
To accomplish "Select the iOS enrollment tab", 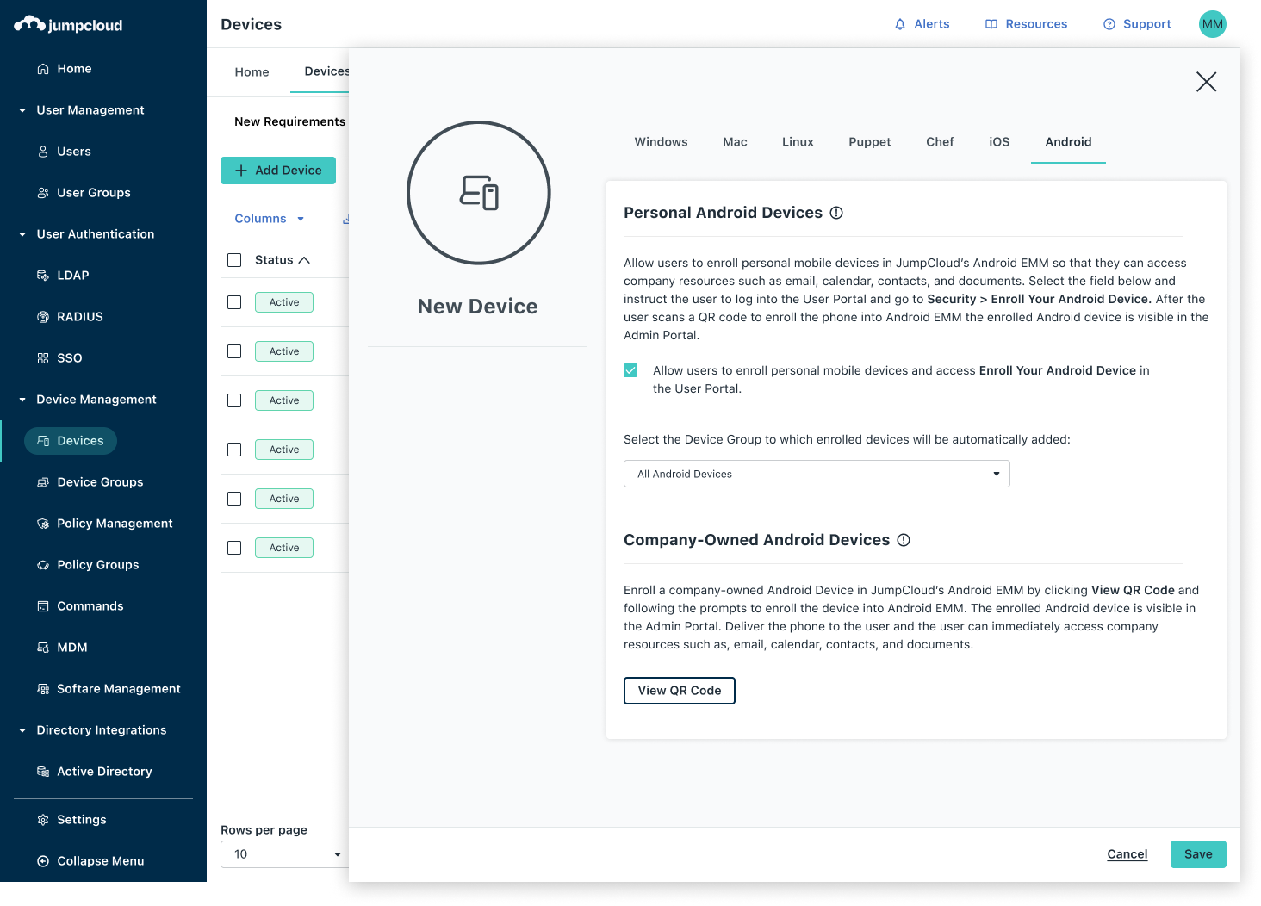I will point(998,141).
